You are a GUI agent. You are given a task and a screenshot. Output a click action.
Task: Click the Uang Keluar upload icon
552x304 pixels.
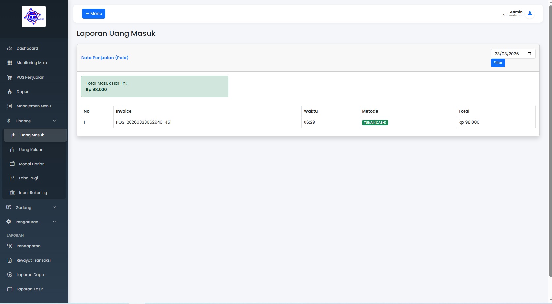pos(12,150)
